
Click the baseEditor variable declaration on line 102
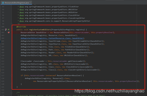point(41,33)
